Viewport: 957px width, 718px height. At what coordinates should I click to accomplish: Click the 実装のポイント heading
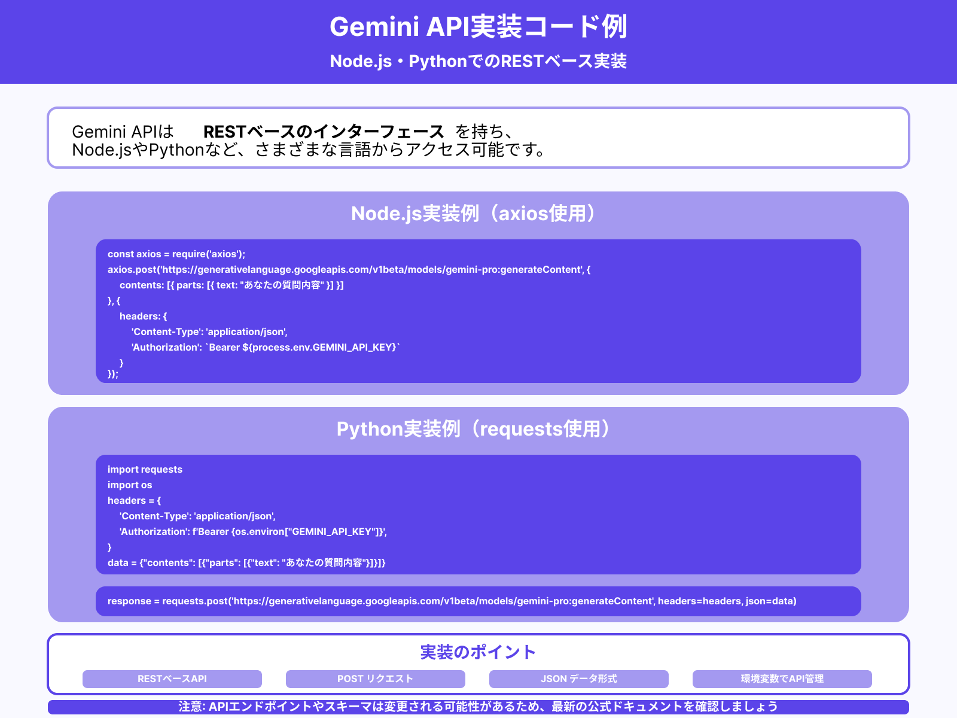click(x=478, y=652)
